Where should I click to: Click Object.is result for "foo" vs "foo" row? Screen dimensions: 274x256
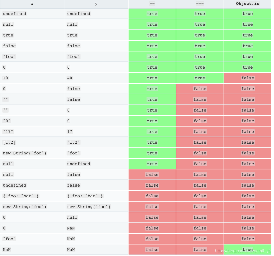tap(247, 57)
